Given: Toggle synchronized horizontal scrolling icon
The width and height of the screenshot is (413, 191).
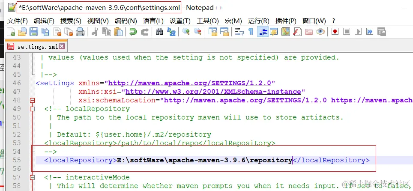Looking at the screenshot, I should pos(224,32).
